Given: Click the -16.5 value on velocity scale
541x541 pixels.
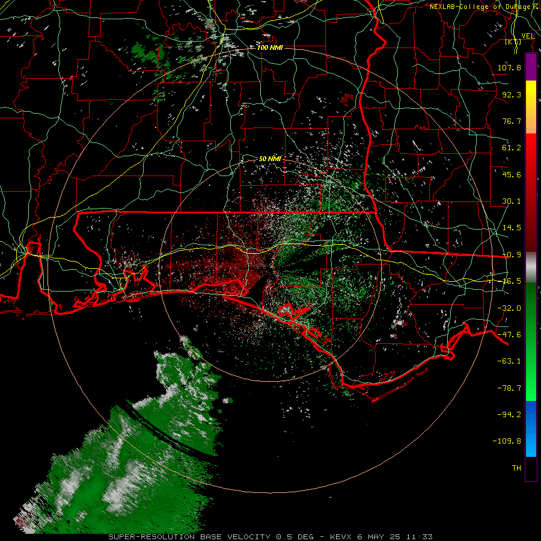Looking at the screenshot, I should [512, 281].
